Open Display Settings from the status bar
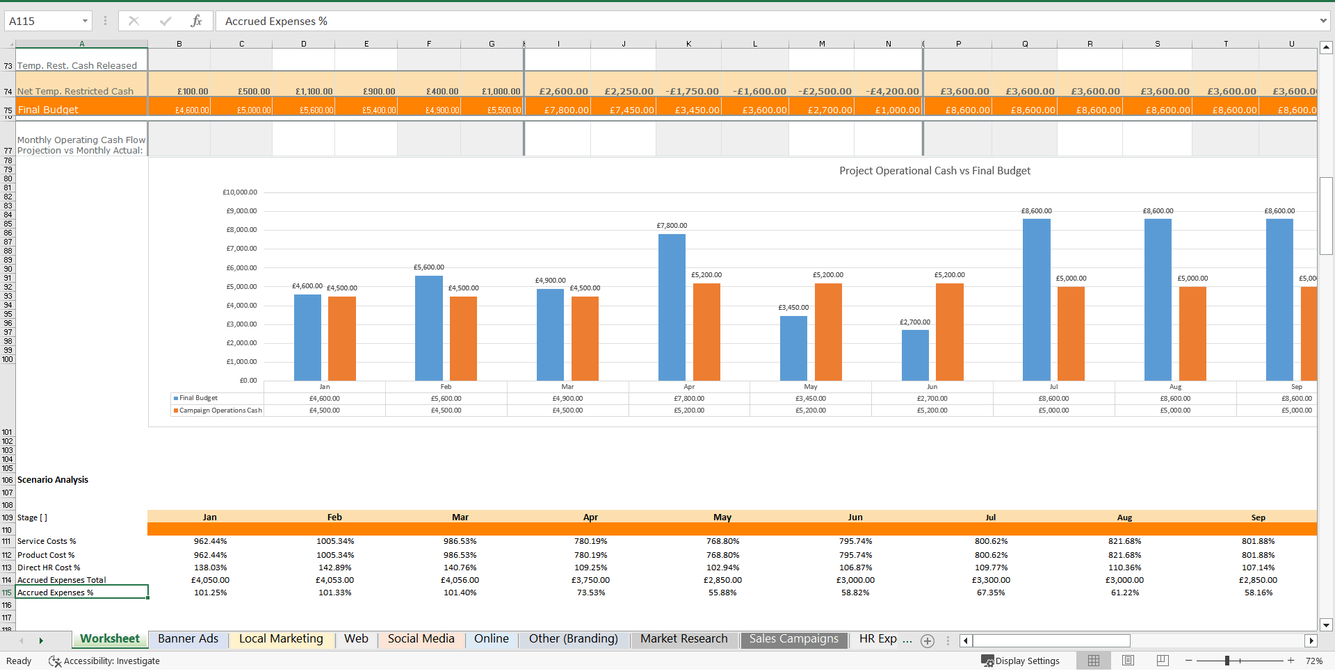Viewport: 1335px width, 671px height. coord(1021,661)
